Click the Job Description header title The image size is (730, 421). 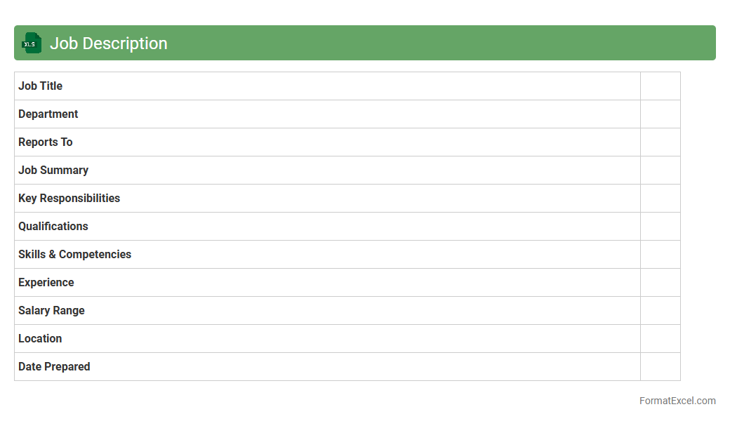coord(108,43)
